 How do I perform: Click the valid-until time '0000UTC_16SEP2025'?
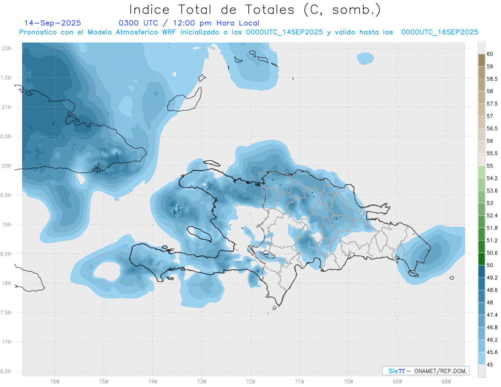pos(440,32)
